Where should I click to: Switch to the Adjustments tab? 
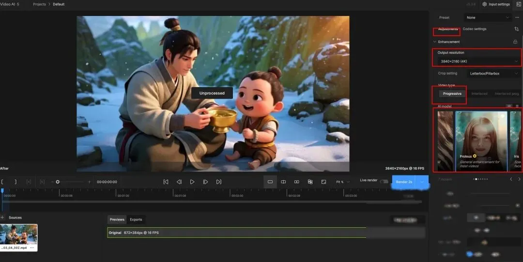(x=447, y=29)
